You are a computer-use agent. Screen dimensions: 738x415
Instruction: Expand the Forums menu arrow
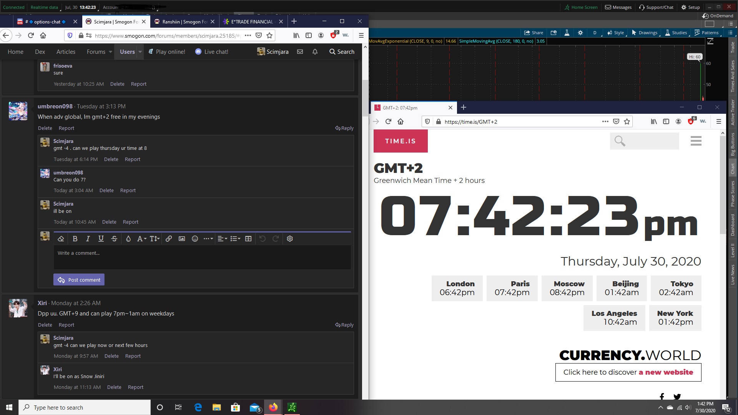[x=110, y=52]
